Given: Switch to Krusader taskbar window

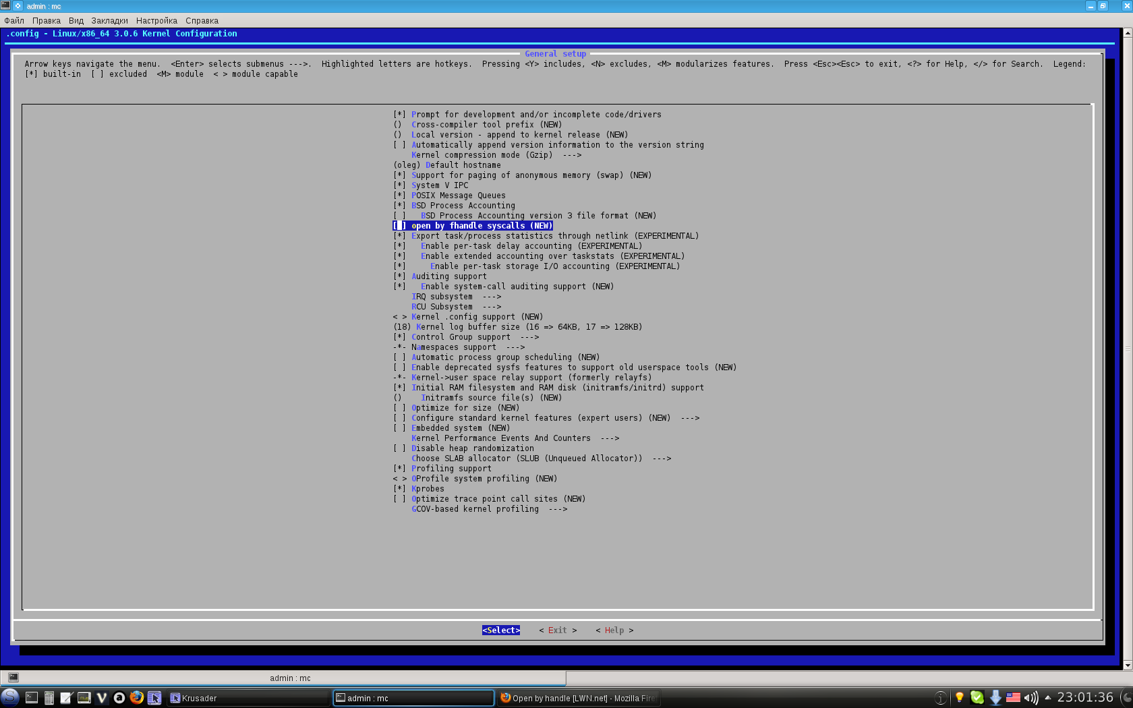Looking at the screenshot, I should coord(249,698).
